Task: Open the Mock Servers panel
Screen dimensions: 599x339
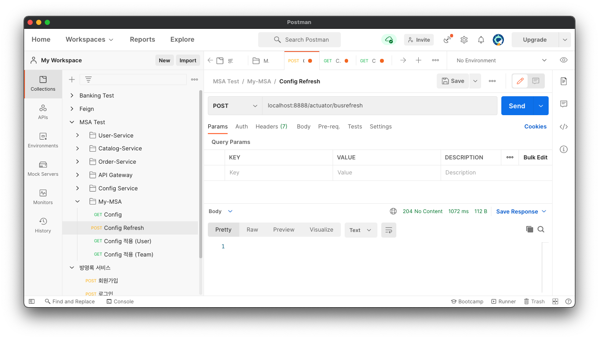Action: (43, 168)
